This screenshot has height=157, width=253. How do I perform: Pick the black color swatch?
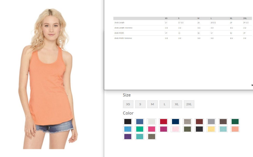pos(128,122)
